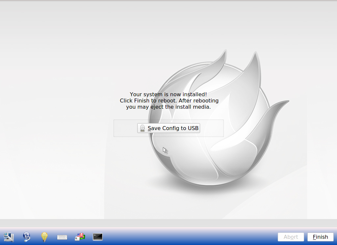Show installer tips via lightbulb icon
This screenshot has height=245, width=337.
[x=44, y=237]
